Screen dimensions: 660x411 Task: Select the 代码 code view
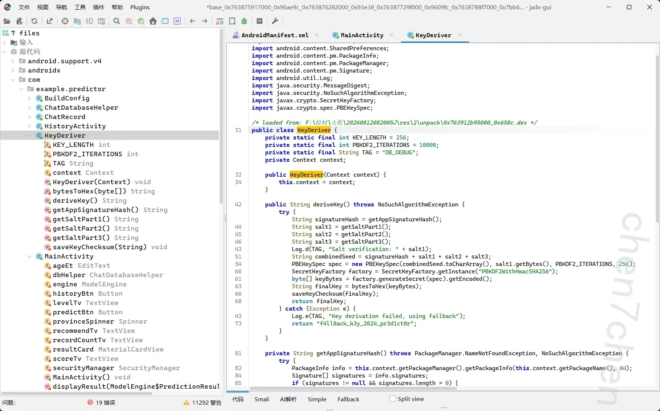coord(238,399)
